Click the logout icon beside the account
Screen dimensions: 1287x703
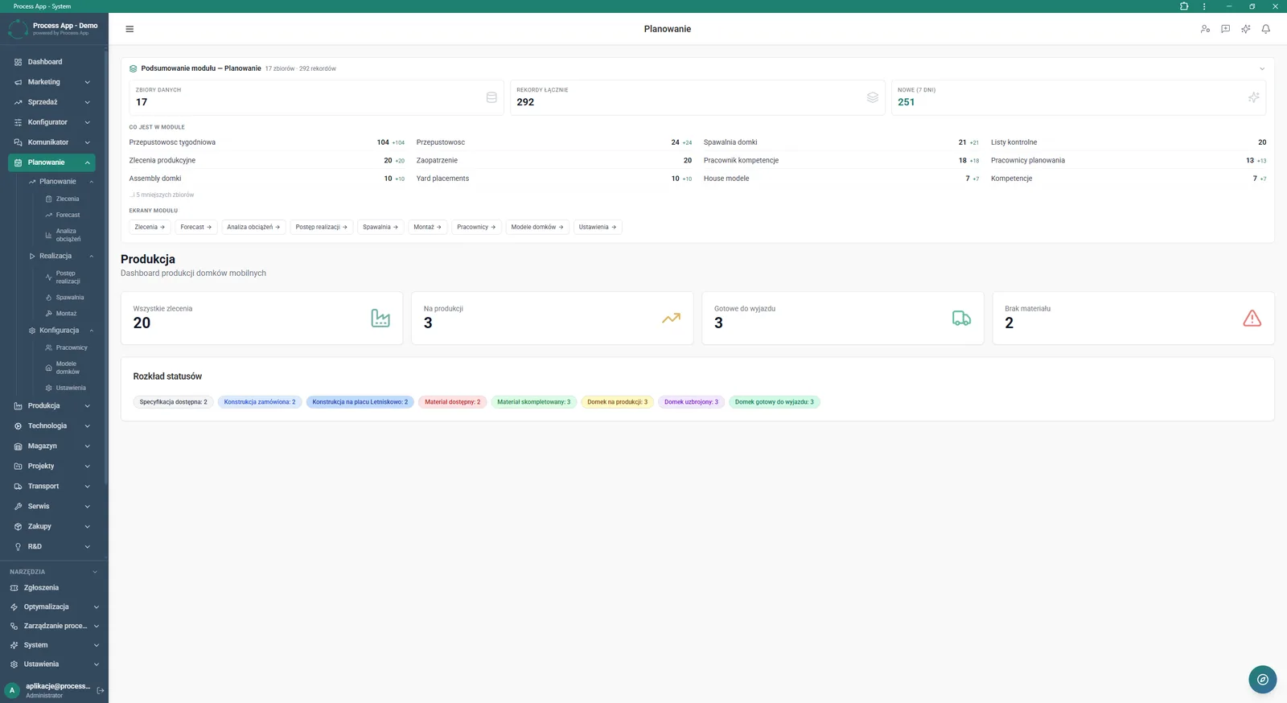(101, 690)
